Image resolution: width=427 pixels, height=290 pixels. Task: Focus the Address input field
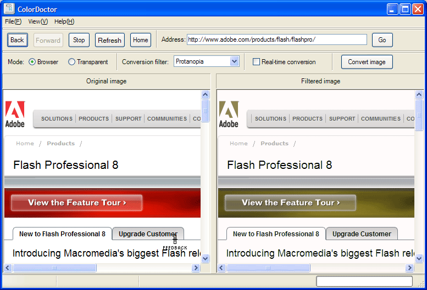[277, 39]
